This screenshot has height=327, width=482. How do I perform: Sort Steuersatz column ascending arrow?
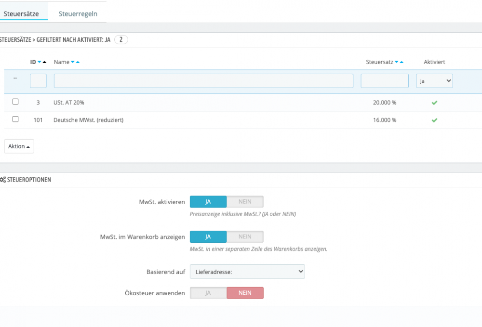(402, 62)
